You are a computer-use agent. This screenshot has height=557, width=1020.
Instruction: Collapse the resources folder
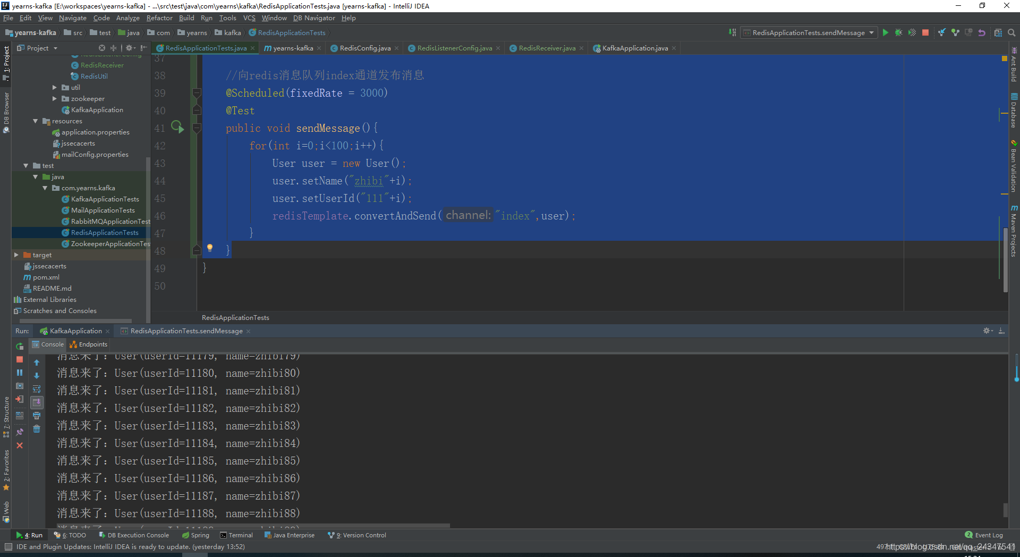tap(36, 121)
